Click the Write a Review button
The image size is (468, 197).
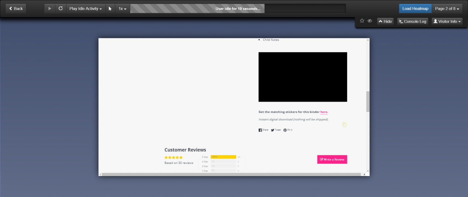click(x=332, y=159)
